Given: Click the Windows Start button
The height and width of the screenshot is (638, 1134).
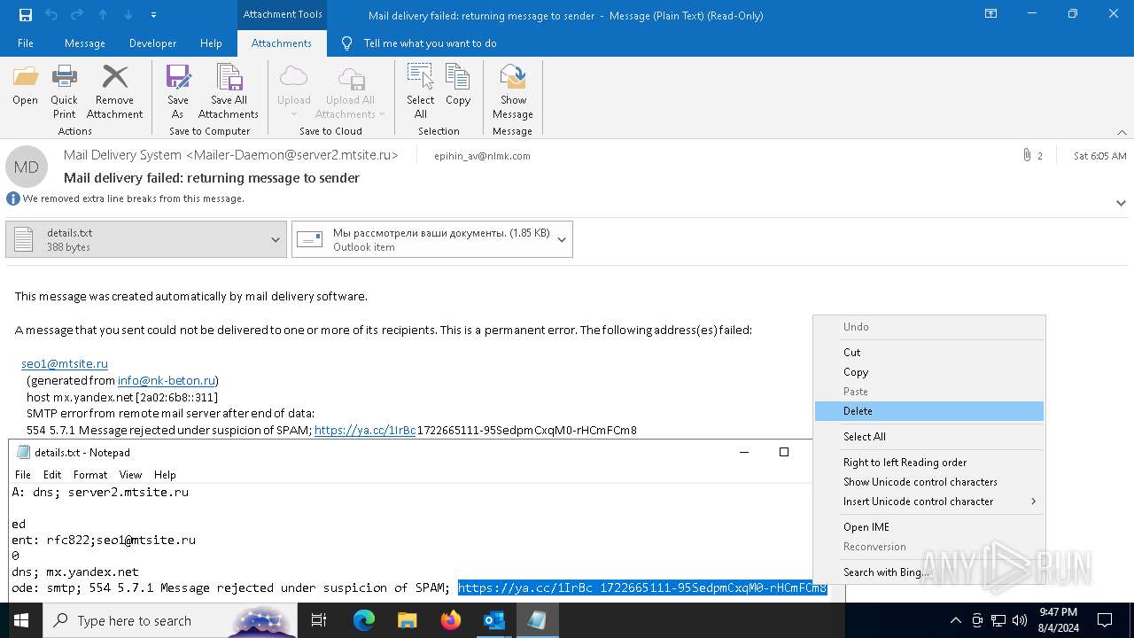Looking at the screenshot, I should pyautogui.click(x=20, y=620).
